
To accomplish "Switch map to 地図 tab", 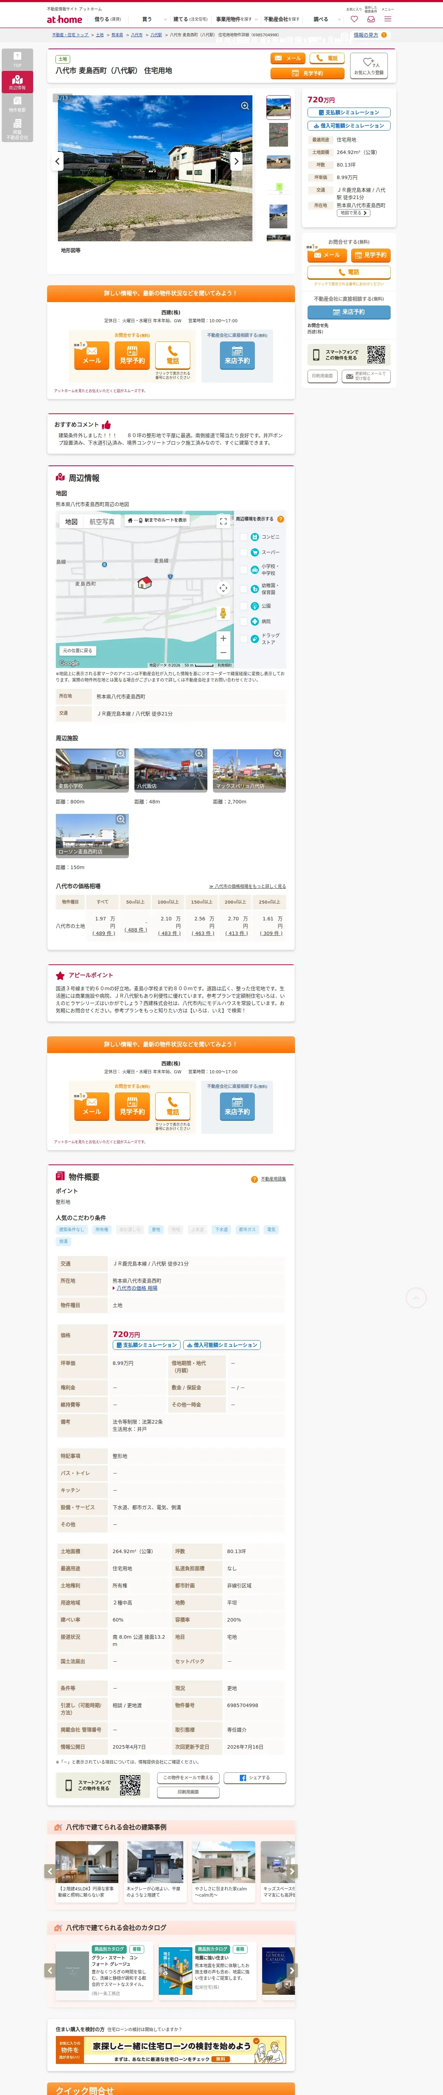I will click(72, 521).
